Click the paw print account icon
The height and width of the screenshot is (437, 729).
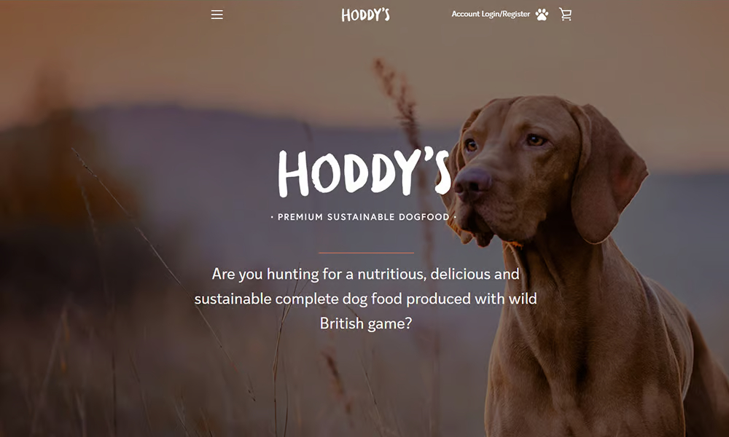coord(542,15)
